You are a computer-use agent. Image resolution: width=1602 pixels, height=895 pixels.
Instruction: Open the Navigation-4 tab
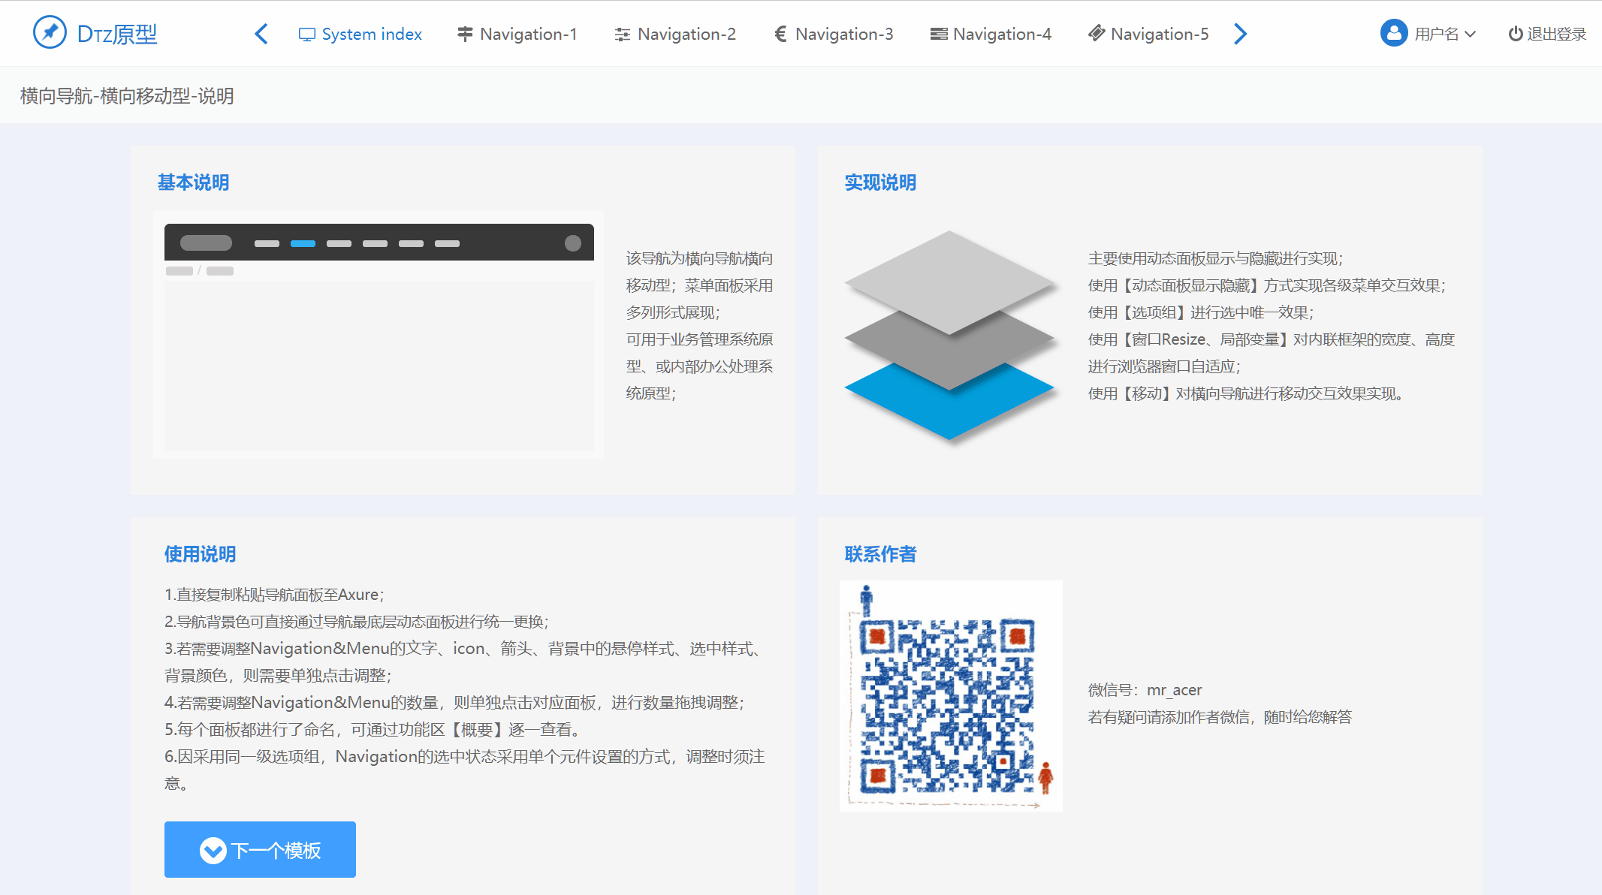[991, 35]
